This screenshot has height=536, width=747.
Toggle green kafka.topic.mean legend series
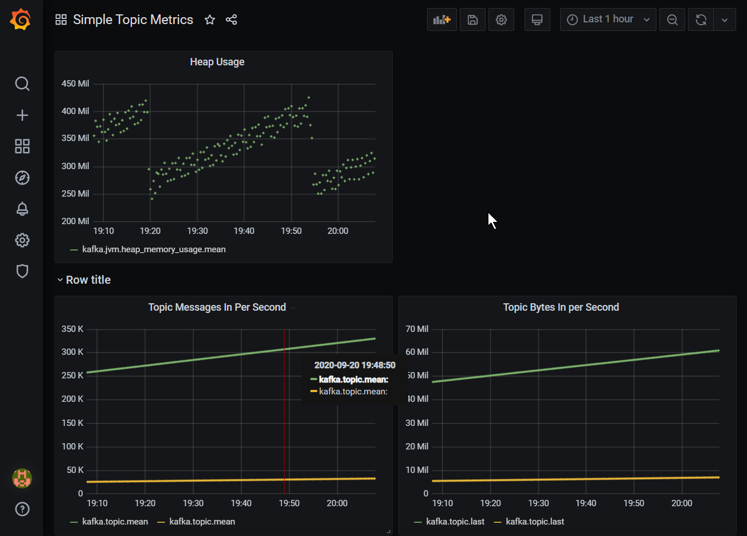point(115,522)
